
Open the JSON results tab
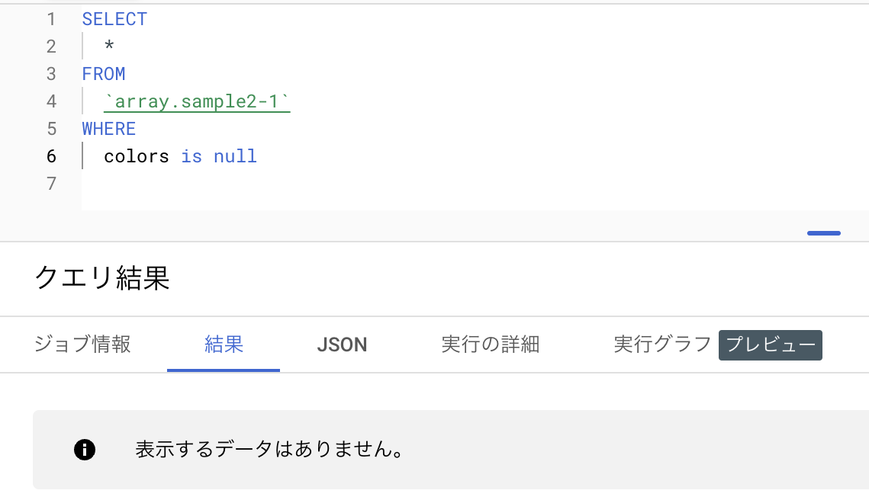342,345
